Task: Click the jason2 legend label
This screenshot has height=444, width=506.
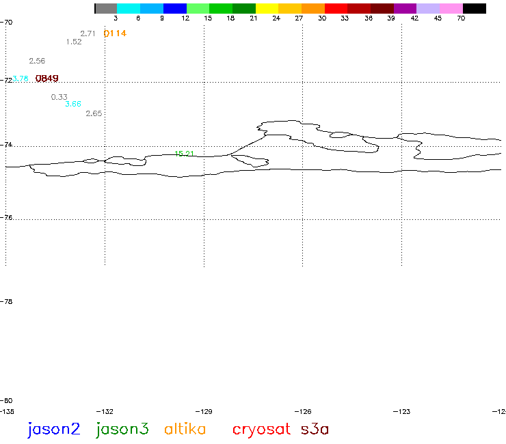Action: pos(53,430)
